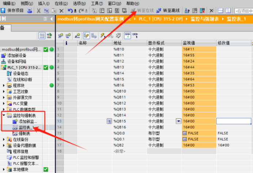Viewport: 253px width, 173px height.
Task: Click the monitor once and now icon
Action: pyautogui.click(x=135, y=35)
